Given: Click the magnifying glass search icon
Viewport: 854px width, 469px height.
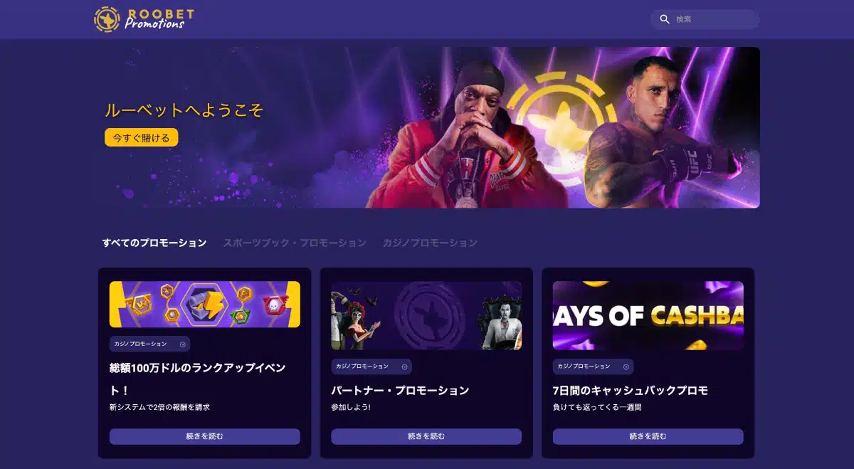Looking at the screenshot, I should point(665,19).
